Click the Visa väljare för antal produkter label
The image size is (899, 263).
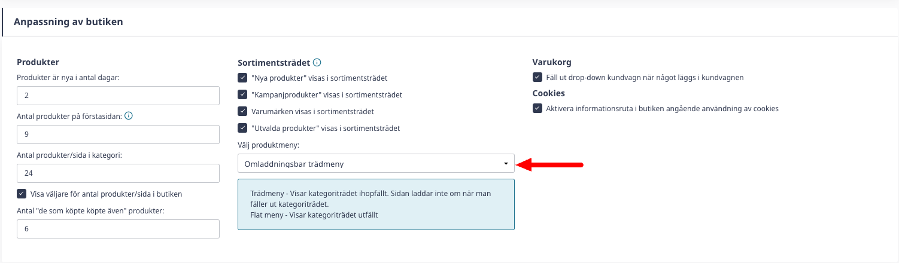coord(106,194)
